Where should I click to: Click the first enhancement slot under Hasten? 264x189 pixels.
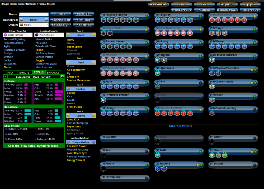pos(157,60)
